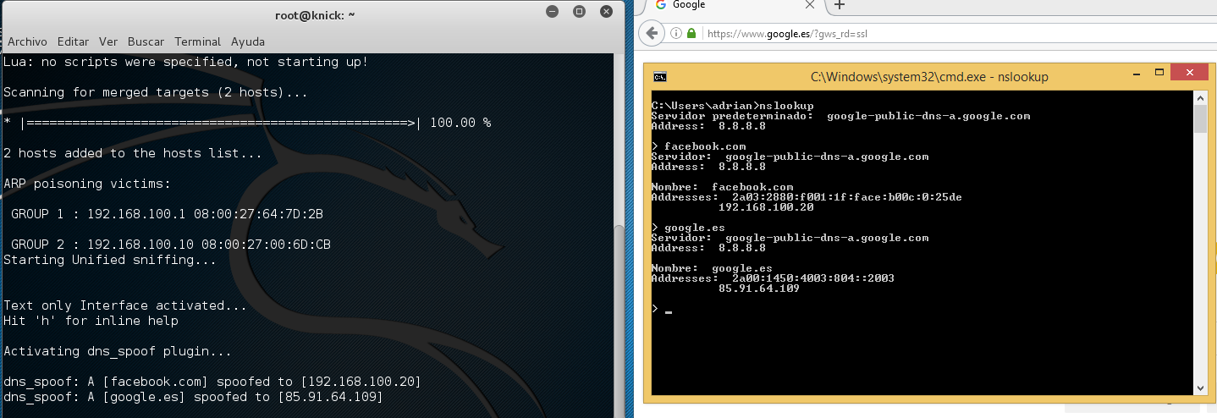
Task: Click the '85.91.64.109' address in cmd
Action: pos(759,289)
